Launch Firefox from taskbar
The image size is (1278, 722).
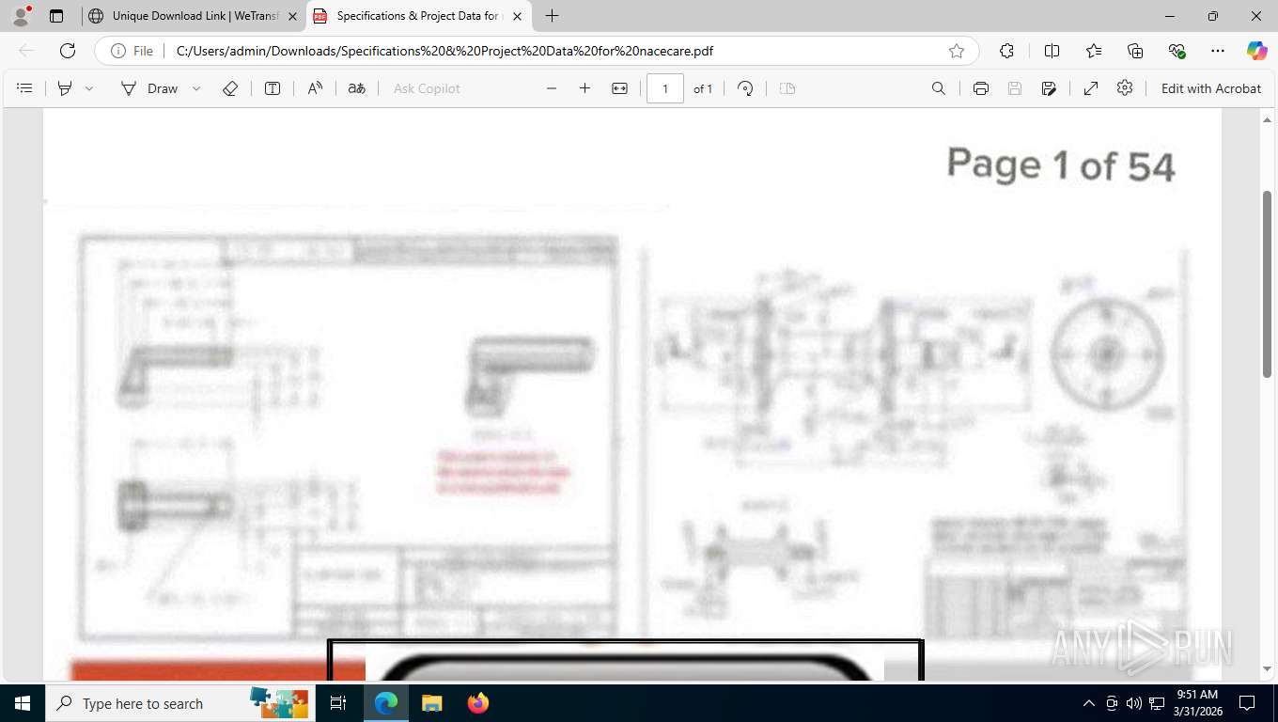pyautogui.click(x=478, y=703)
